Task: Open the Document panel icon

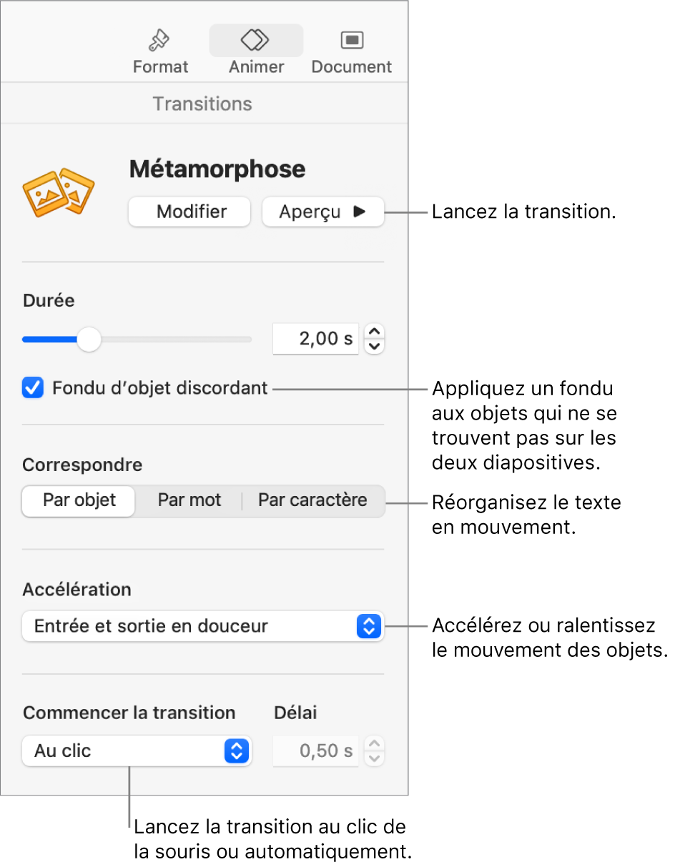Action: (351, 39)
